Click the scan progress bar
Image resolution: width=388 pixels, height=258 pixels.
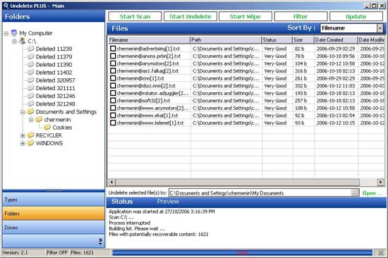[x=243, y=252]
